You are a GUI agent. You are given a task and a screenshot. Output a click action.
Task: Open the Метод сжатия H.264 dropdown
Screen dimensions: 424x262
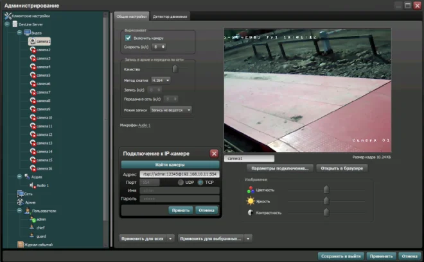160,81
